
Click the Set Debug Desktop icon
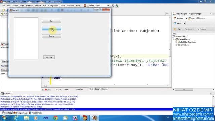tap(117, 6)
